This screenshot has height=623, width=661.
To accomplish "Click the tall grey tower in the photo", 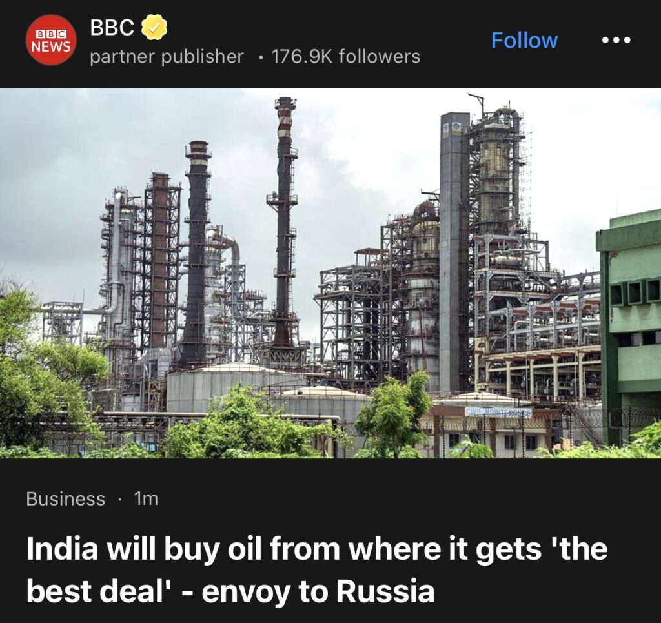I will 454,253.
